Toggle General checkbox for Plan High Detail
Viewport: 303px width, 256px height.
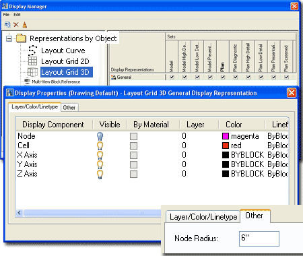point(248,77)
